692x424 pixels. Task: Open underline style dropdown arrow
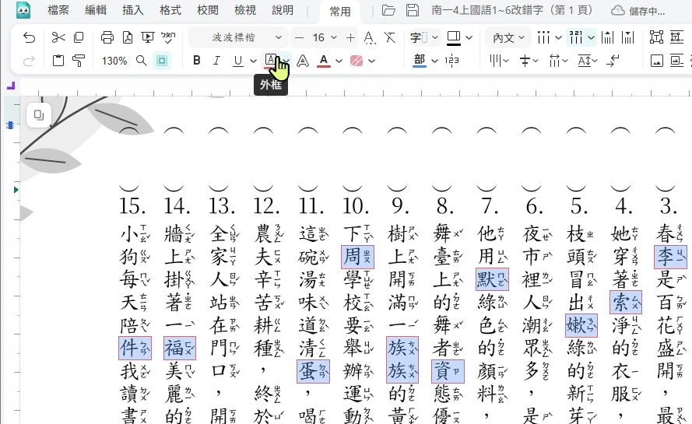point(253,61)
